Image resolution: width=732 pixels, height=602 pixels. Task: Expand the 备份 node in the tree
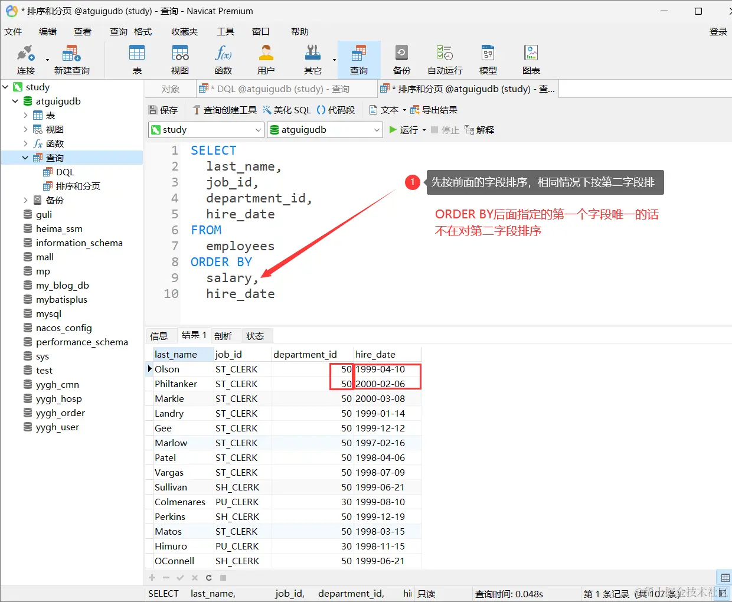click(x=25, y=200)
